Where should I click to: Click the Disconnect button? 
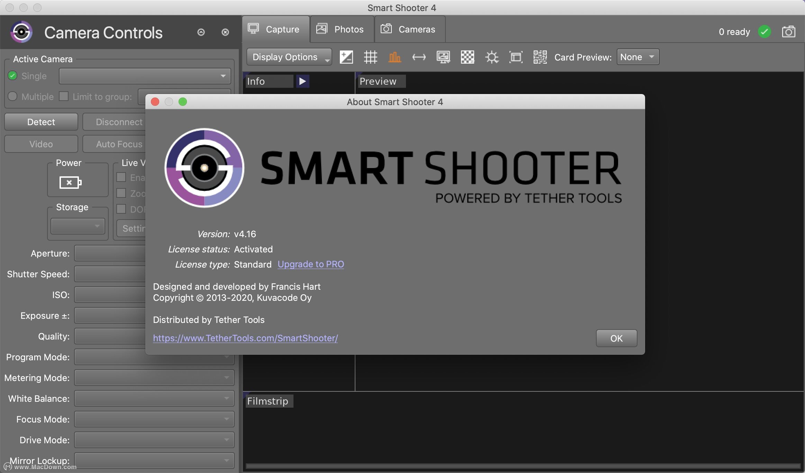click(114, 122)
